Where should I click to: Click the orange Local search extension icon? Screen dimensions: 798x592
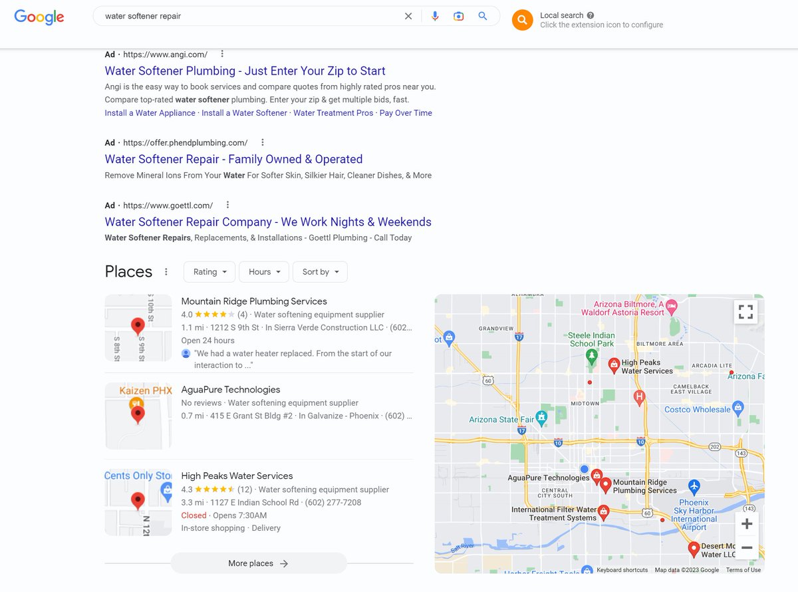tap(523, 20)
